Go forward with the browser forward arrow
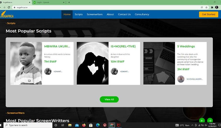This screenshot has width=221, height=128. click(4, 7)
